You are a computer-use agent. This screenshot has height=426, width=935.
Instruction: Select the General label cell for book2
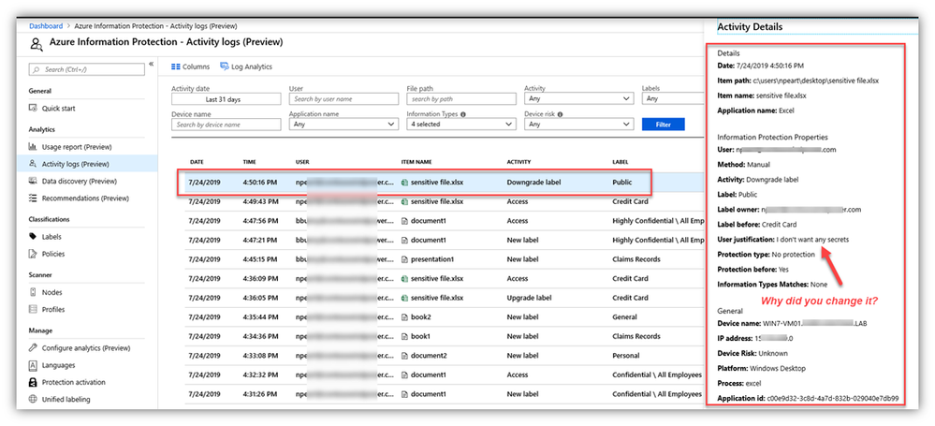pos(624,316)
